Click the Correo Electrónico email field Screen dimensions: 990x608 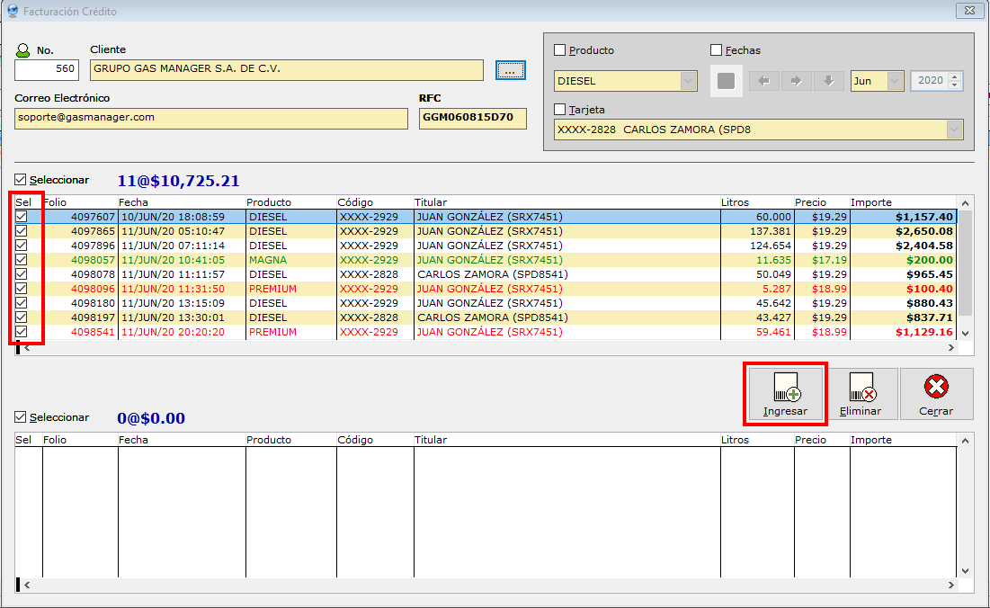point(211,118)
